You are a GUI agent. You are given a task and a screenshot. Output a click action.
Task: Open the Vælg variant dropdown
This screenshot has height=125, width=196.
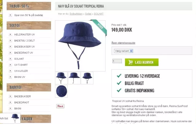coord(123,51)
